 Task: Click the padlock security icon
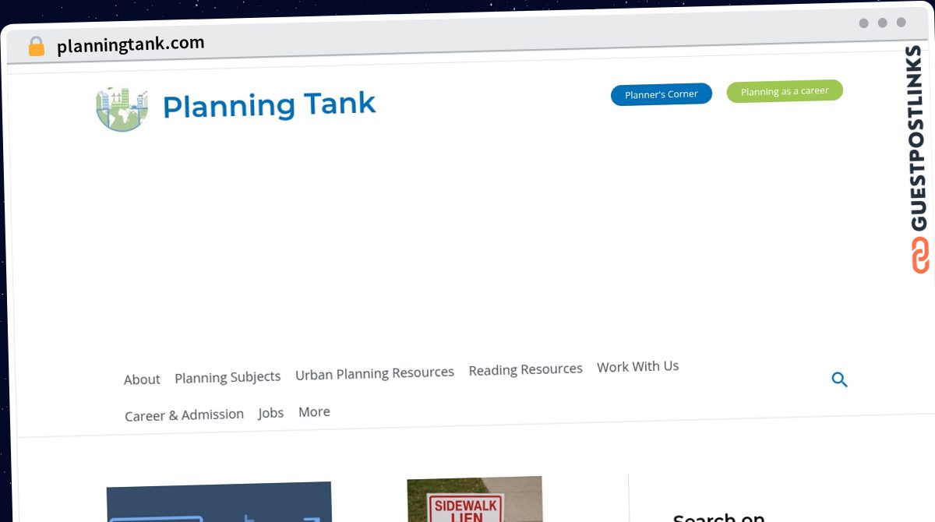36,47
